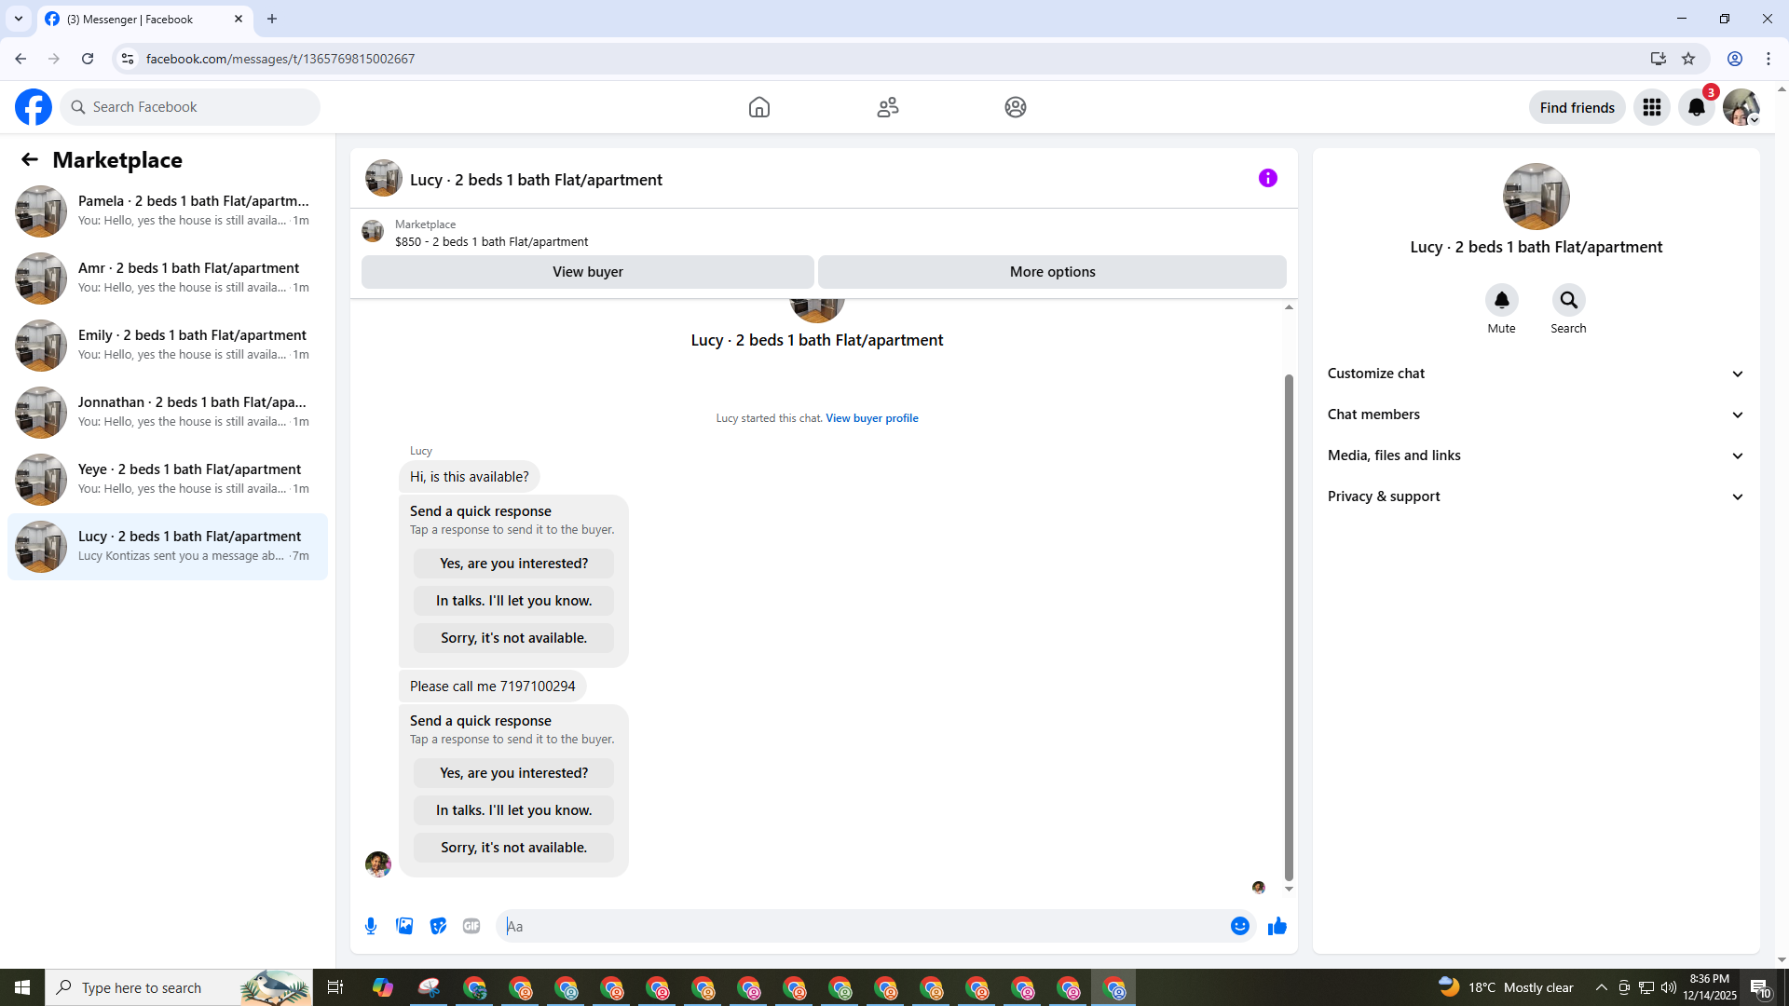The height and width of the screenshot is (1006, 1789).
Task: Click the Windows Start button
Action: pyautogui.click(x=22, y=987)
